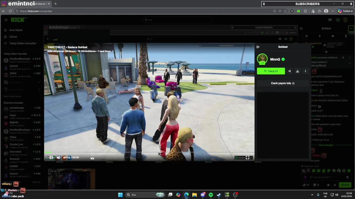Click the background chat message input field
This screenshot has width=355, height=199.
pos(326,177)
